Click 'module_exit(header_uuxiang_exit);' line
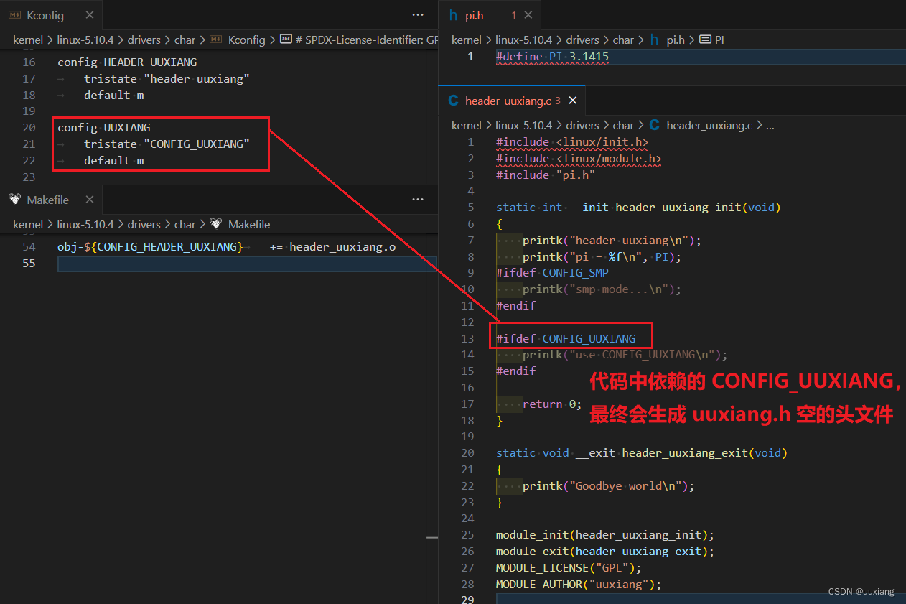906x604 pixels. [x=605, y=552]
